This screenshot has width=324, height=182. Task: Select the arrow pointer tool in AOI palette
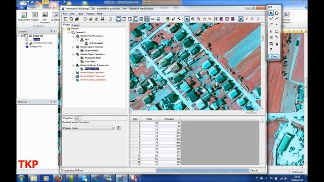pos(271,13)
